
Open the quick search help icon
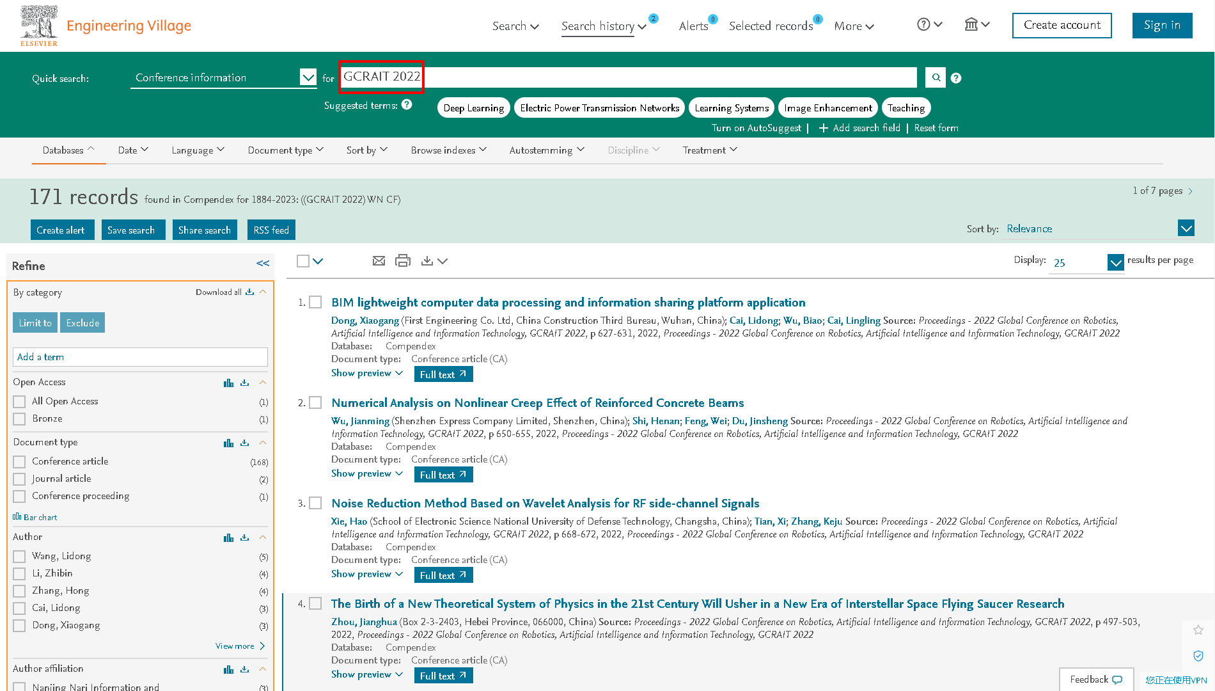coord(956,78)
